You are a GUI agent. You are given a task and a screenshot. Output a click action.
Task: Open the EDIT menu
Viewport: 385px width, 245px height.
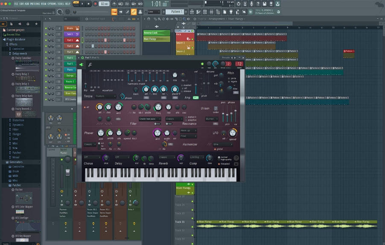coord(22,4)
